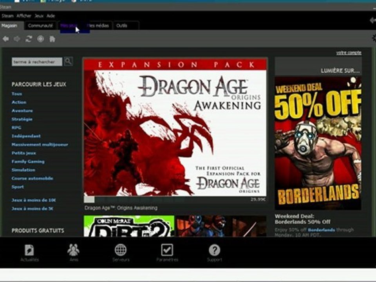Open the Jeux menu
The height and width of the screenshot is (282, 376).
click(x=39, y=16)
